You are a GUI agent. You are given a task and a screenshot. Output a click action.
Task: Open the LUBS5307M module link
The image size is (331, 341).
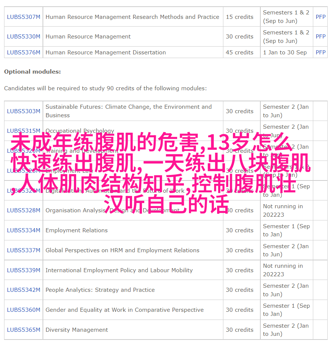pos(24,17)
